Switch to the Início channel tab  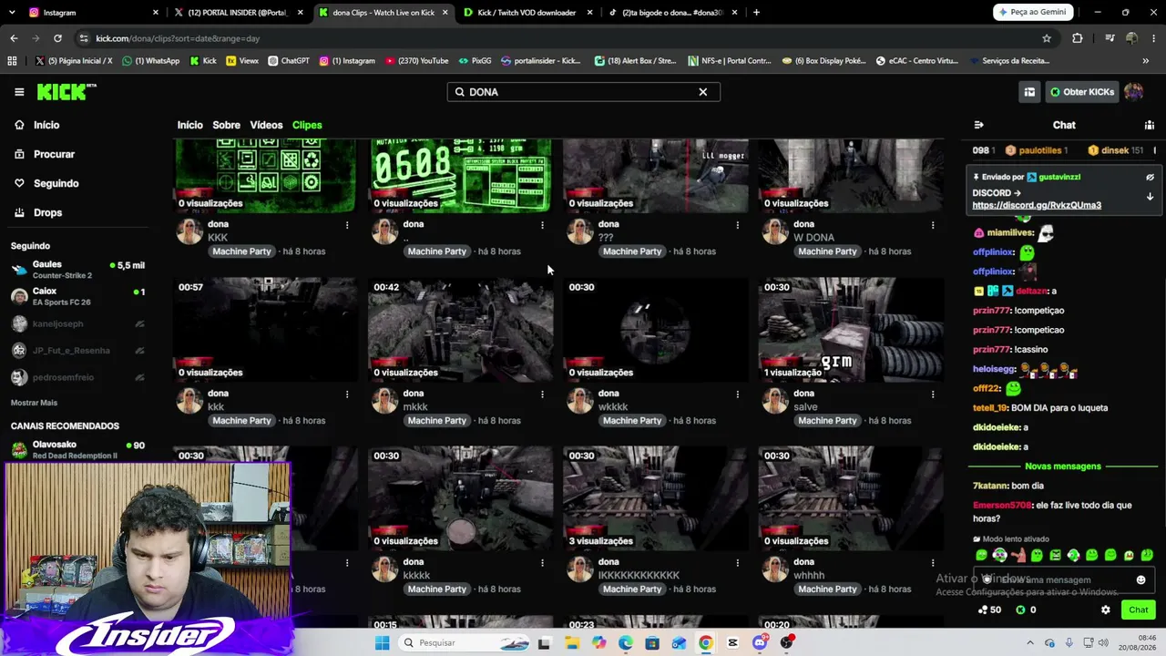click(189, 125)
